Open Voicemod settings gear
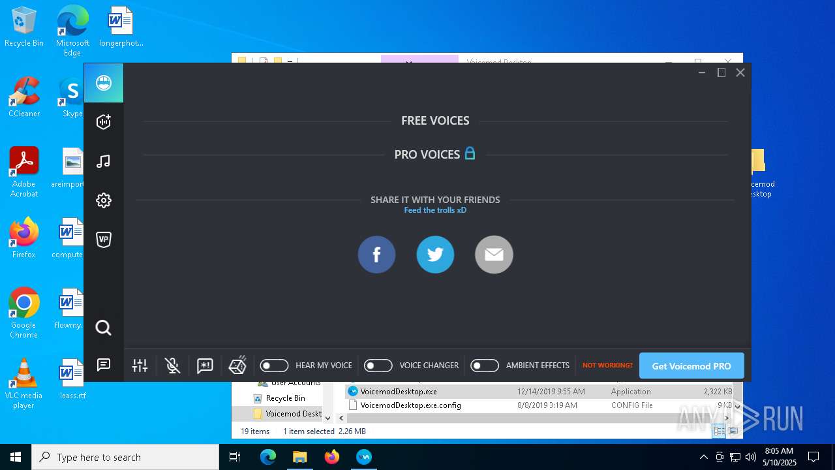This screenshot has width=835, height=470. click(x=103, y=200)
